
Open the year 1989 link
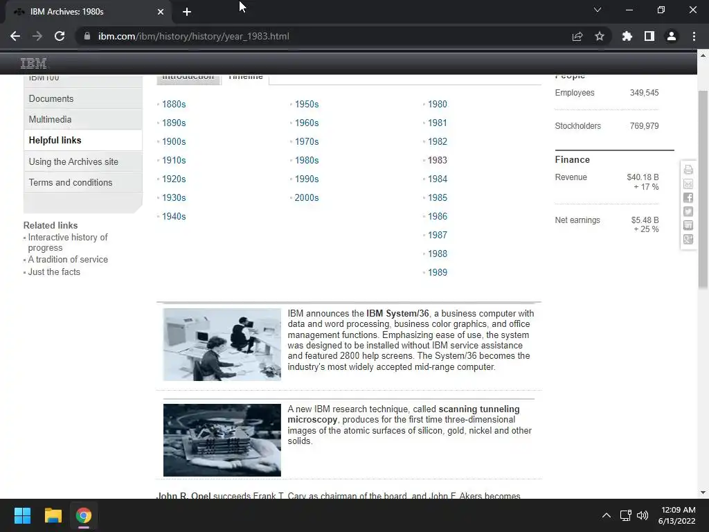tap(438, 272)
